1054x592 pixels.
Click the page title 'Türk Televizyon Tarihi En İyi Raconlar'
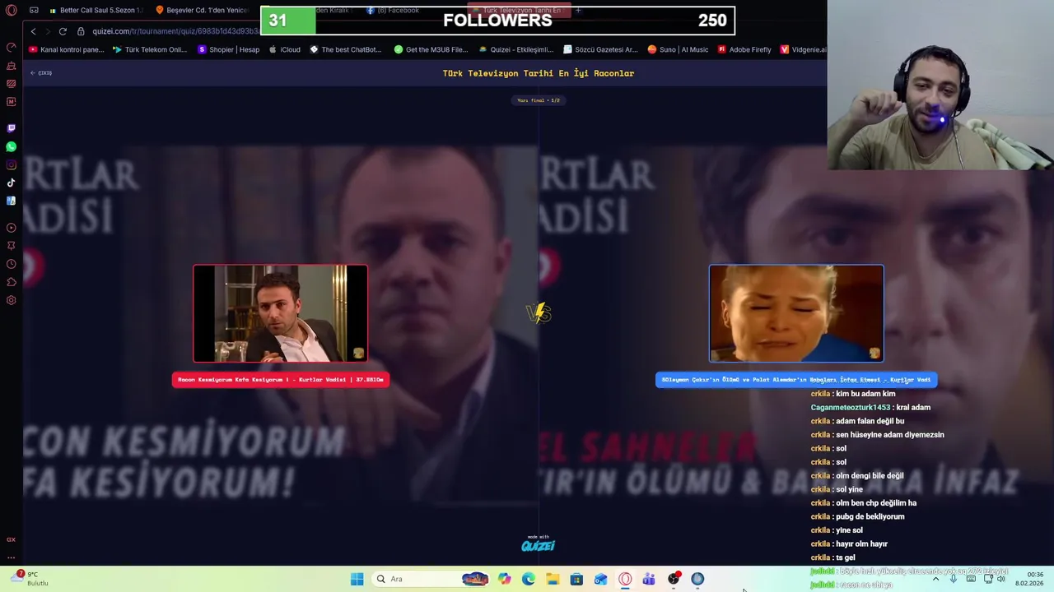(x=539, y=73)
